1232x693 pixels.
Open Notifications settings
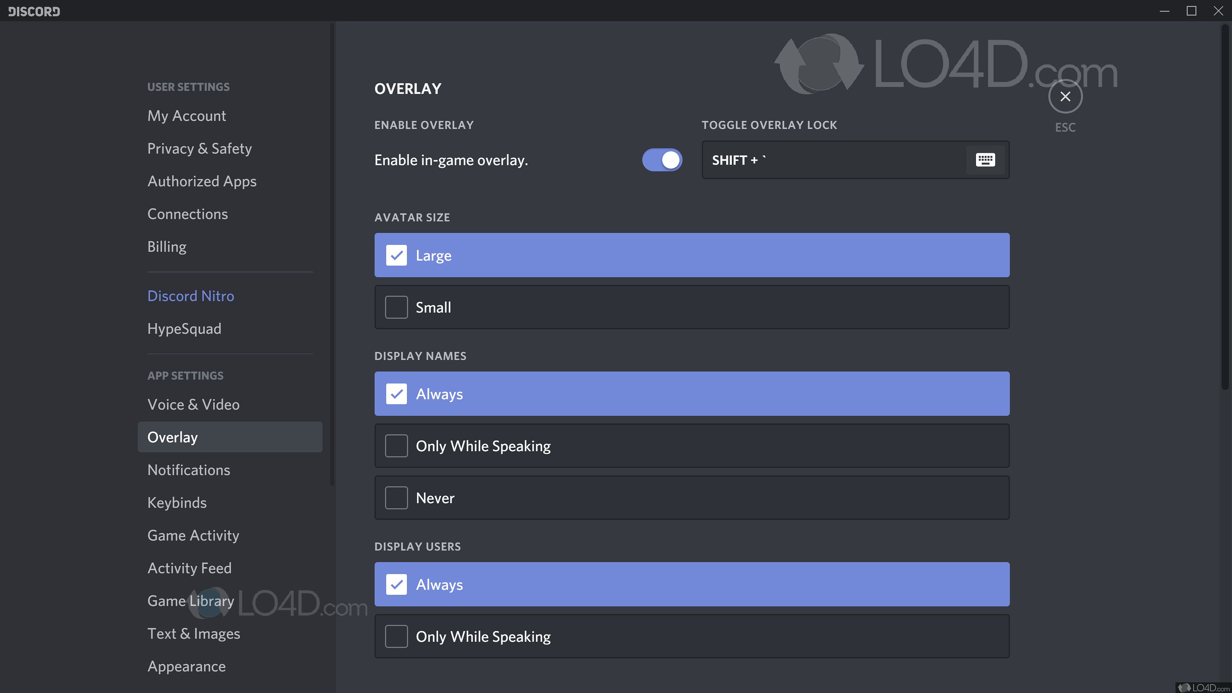[188, 470]
